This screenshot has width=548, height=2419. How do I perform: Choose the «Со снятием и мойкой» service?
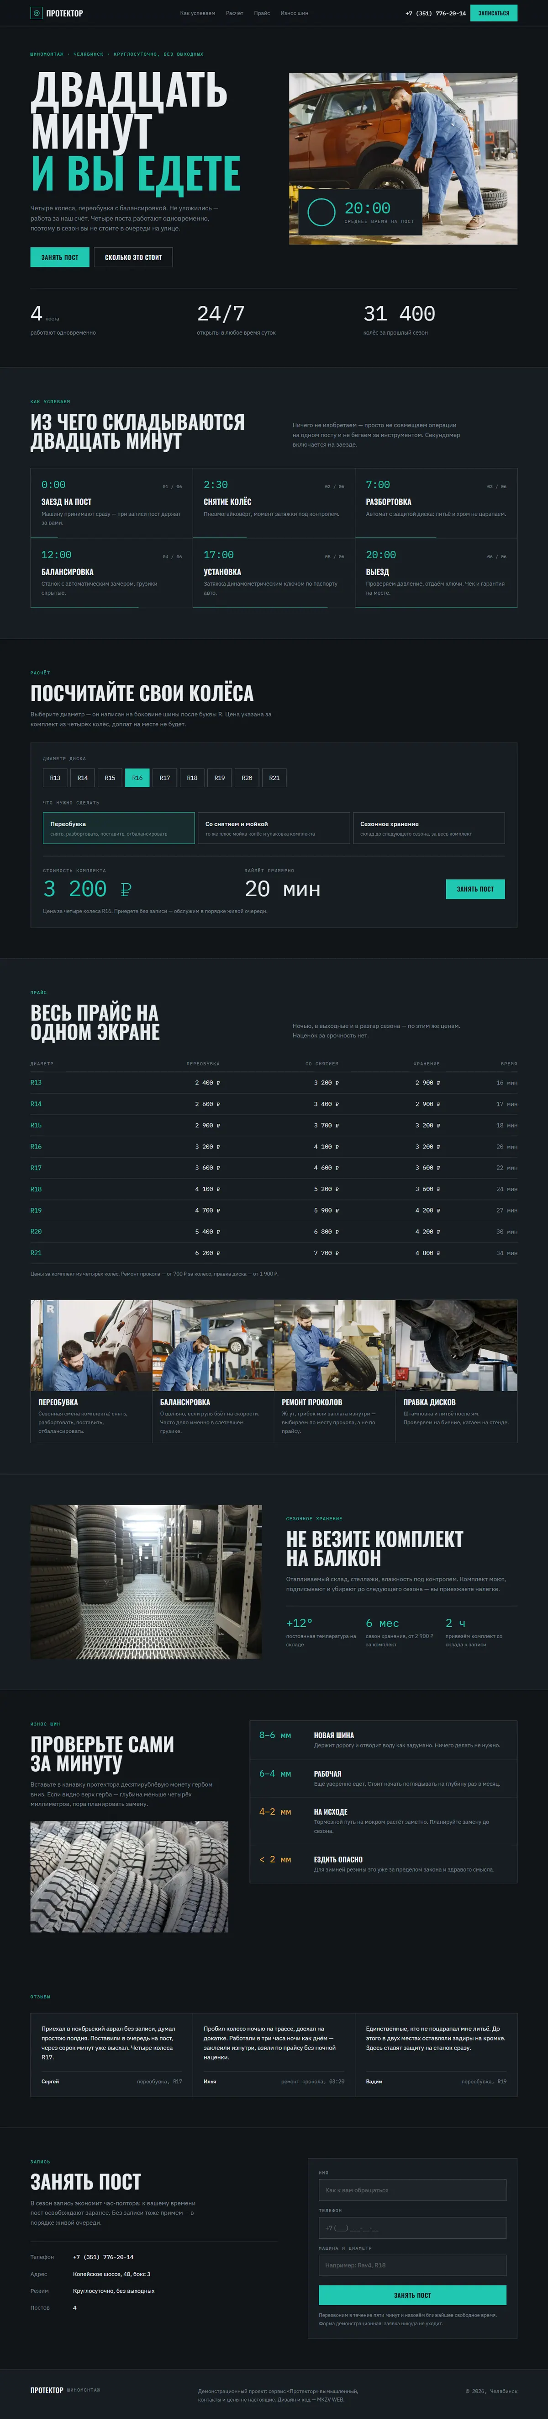tap(274, 828)
